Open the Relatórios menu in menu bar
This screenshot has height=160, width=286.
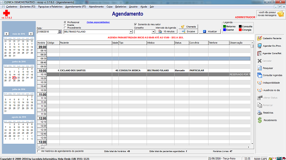coord(121,7)
